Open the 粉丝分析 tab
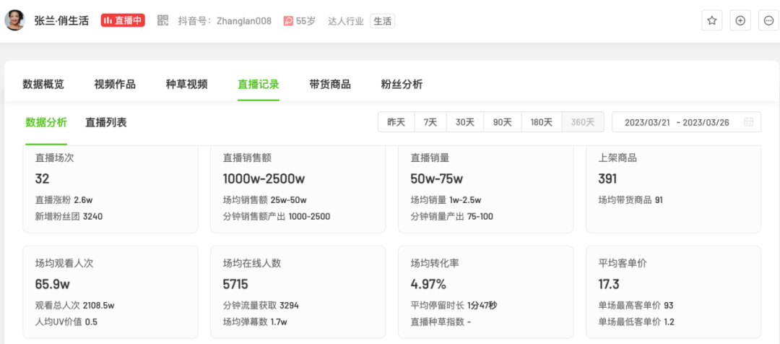This screenshot has height=344, width=780. coord(402,85)
